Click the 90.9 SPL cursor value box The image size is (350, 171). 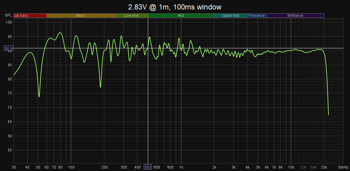[x=9, y=48]
